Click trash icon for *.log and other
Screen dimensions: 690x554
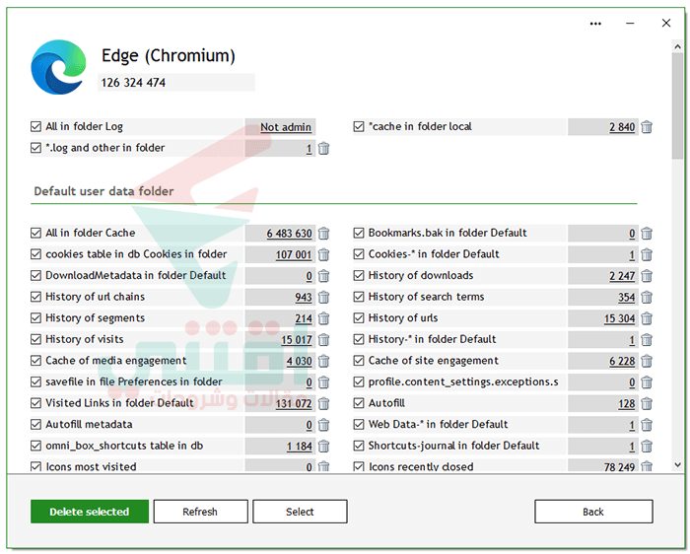coord(323,148)
